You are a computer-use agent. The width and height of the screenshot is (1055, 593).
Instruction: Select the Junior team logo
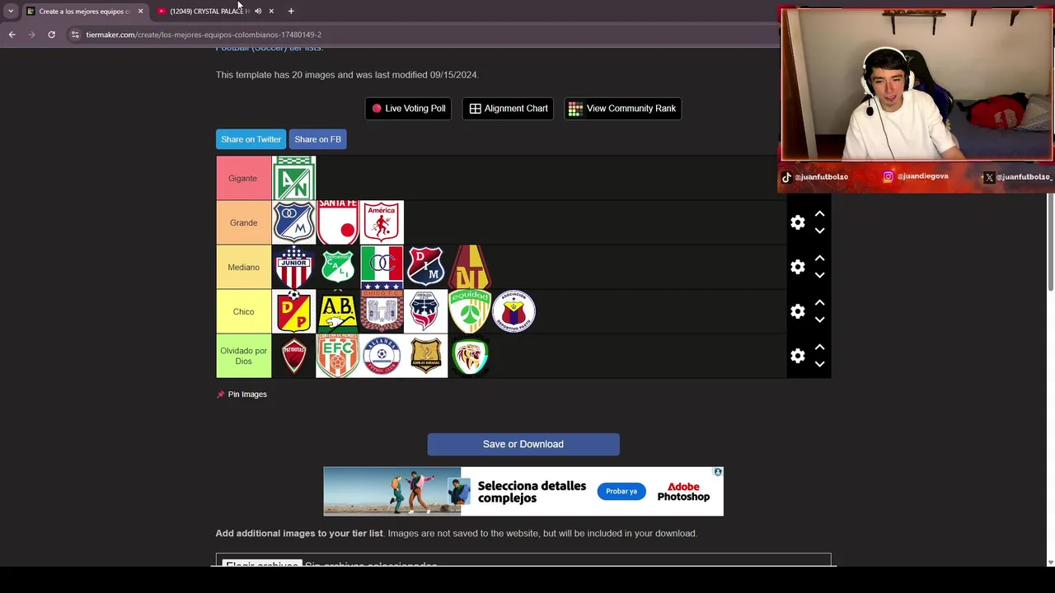point(293,267)
